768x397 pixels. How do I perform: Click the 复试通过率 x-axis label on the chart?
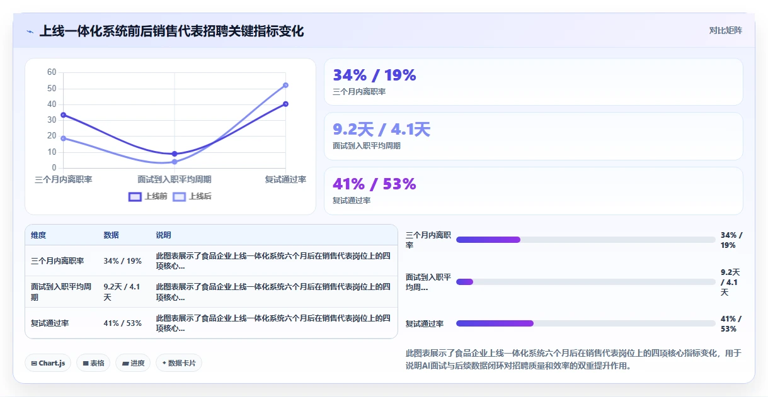[x=285, y=179]
